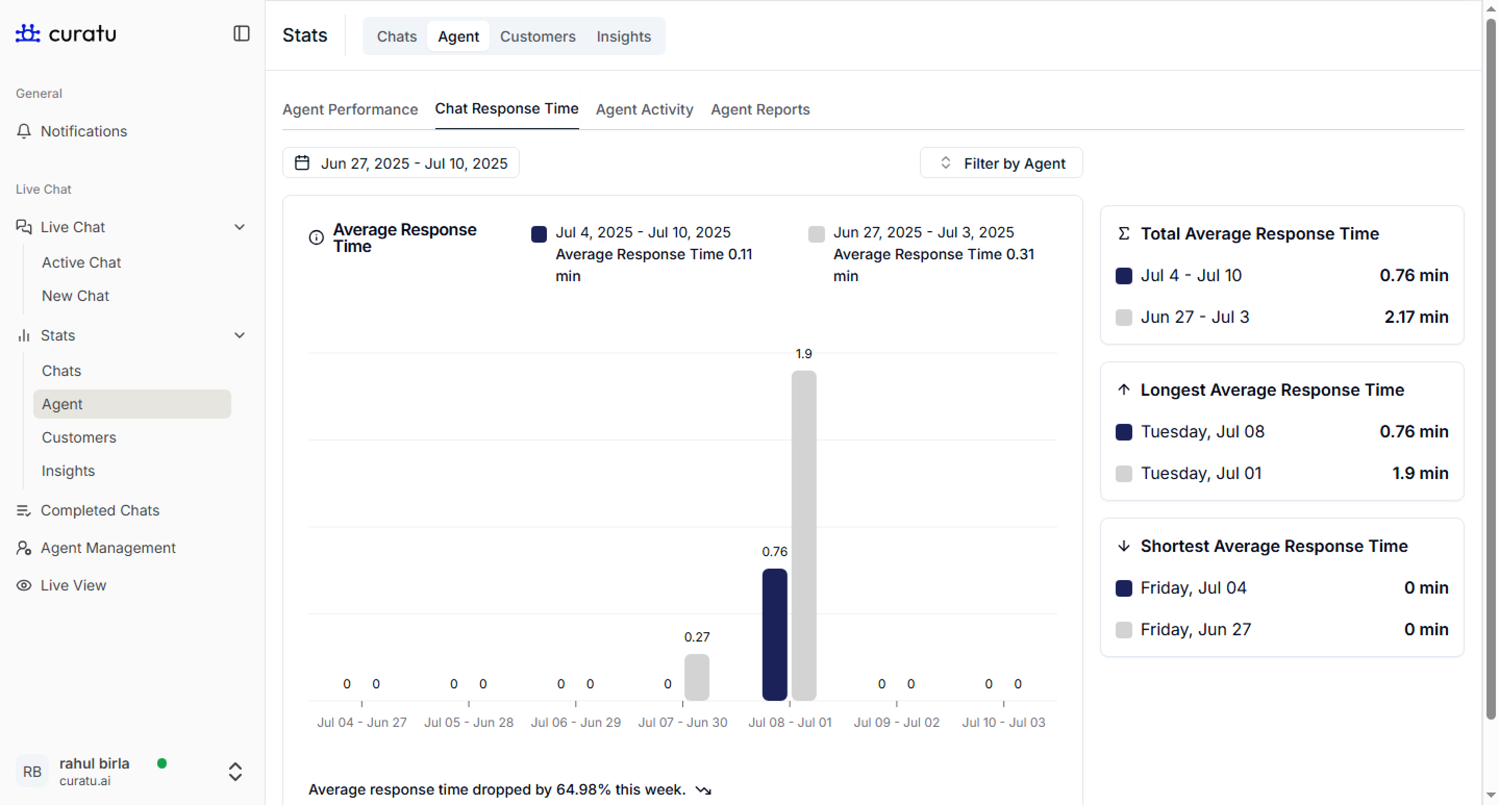
Task: Switch to the Agent Activity tab
Action: coord(644,109)
